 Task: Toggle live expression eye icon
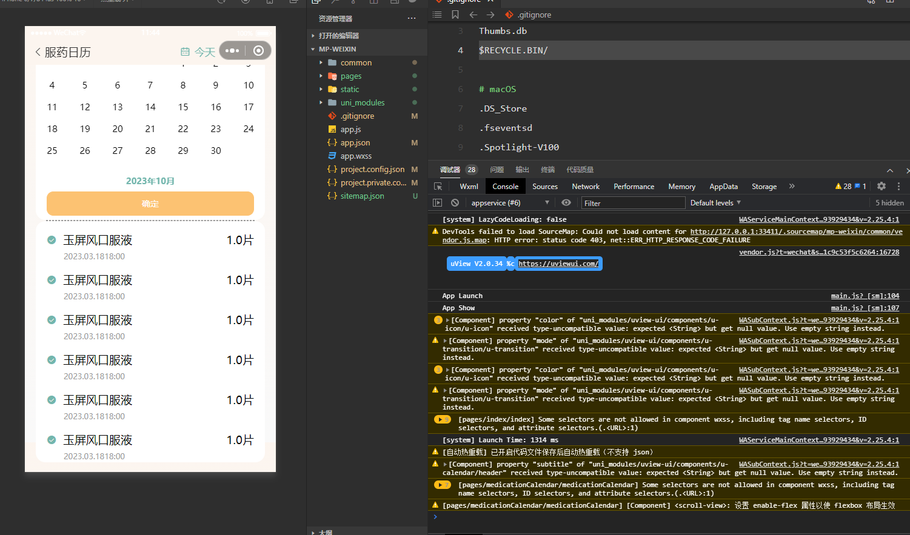566,203
